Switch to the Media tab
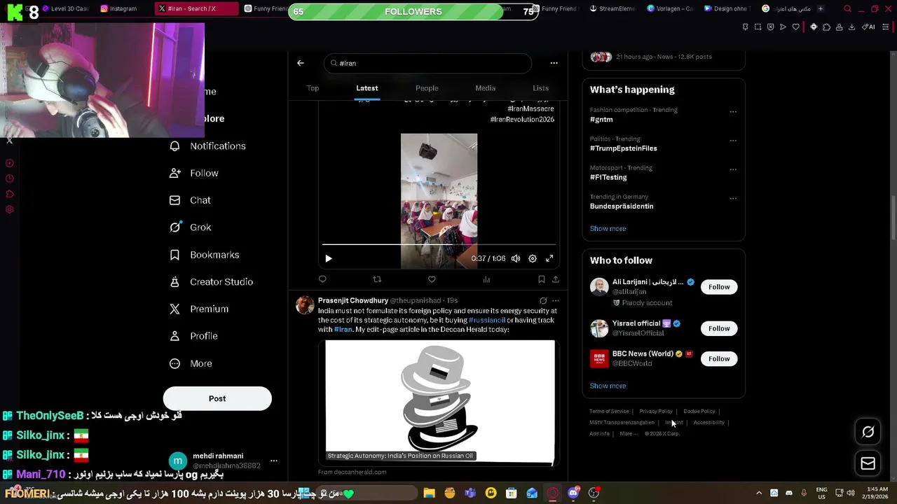Image resolution: width=897 pixels, height=504 pixels. point(485,88)
